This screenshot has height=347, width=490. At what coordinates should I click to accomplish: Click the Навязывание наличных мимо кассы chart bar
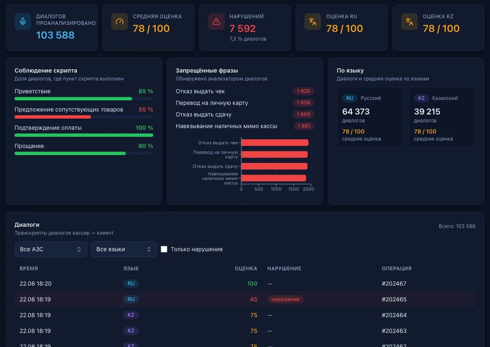274,178
